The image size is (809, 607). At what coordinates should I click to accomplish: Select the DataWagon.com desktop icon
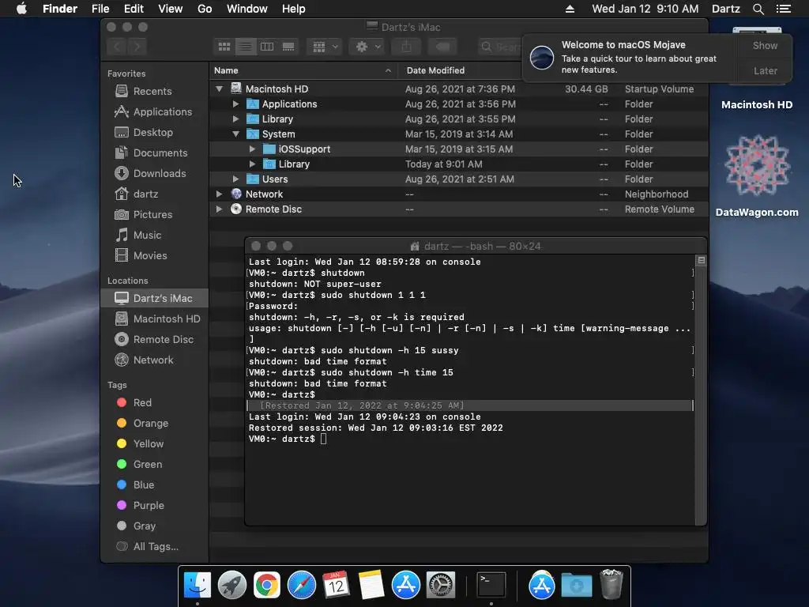757,175
